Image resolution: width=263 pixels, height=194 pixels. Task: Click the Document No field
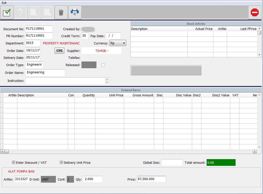coord(39,29)
